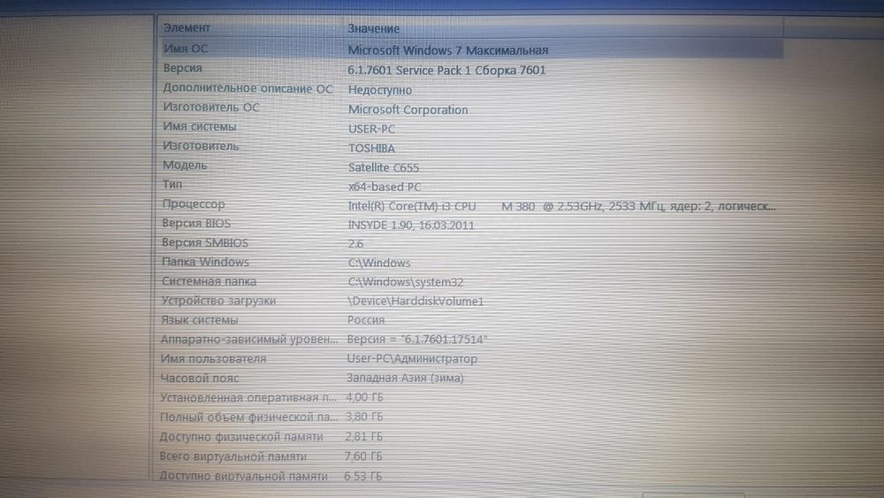Image resolution: width=884 pixels, height=498 pixels.
Task: Select value Microsoft Windows 7 Максимальная
Action: click(x=447, y=50)
